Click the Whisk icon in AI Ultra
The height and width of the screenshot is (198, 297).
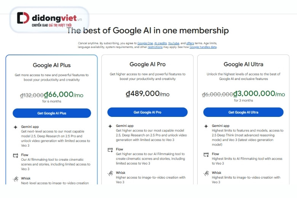coord(206,173)
